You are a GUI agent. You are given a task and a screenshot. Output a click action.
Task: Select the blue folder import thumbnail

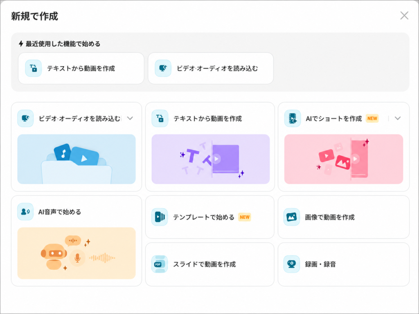click(x=77, y=159)
